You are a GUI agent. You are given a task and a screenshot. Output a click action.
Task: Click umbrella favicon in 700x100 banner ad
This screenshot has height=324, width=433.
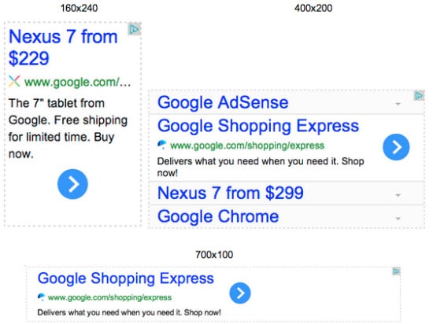(x=41, y=296)
